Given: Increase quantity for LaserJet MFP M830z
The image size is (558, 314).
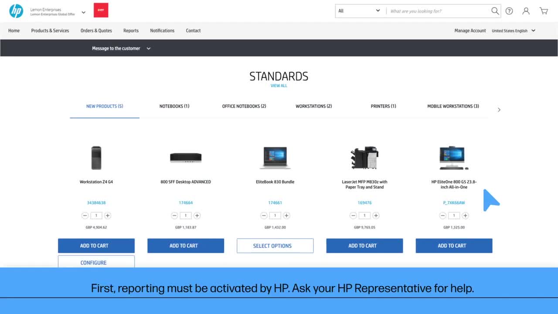Looking at the screenshot, I should point(376,215).
